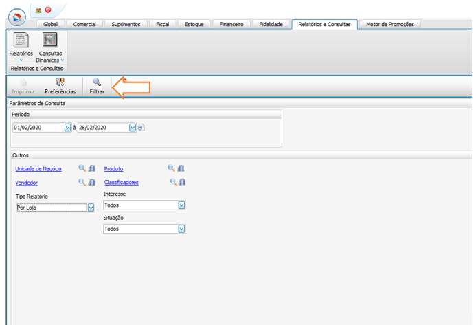Image resolution: width=476 pixels, height=325 pixels.
Task: Click the Parâmetros de Consulta heading
Action: point(37,103)
